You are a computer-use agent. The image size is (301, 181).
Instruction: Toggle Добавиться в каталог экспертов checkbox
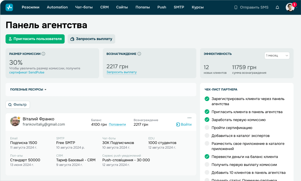pos(207,136)
